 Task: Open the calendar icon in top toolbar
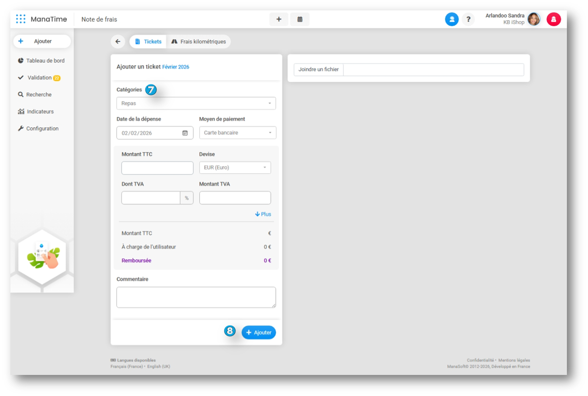coord(300,19)
